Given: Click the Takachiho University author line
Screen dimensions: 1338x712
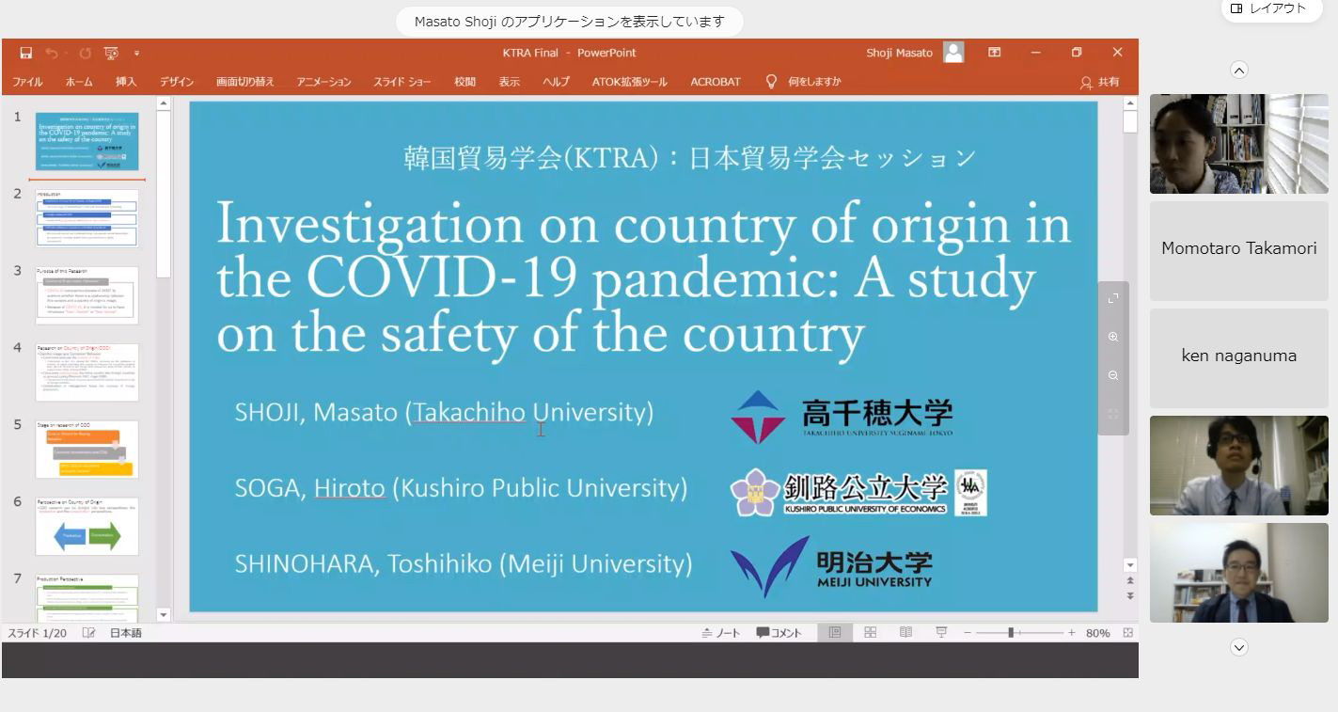Looking at the screenshot, I should pyautogui.click(x=444, y=412).
